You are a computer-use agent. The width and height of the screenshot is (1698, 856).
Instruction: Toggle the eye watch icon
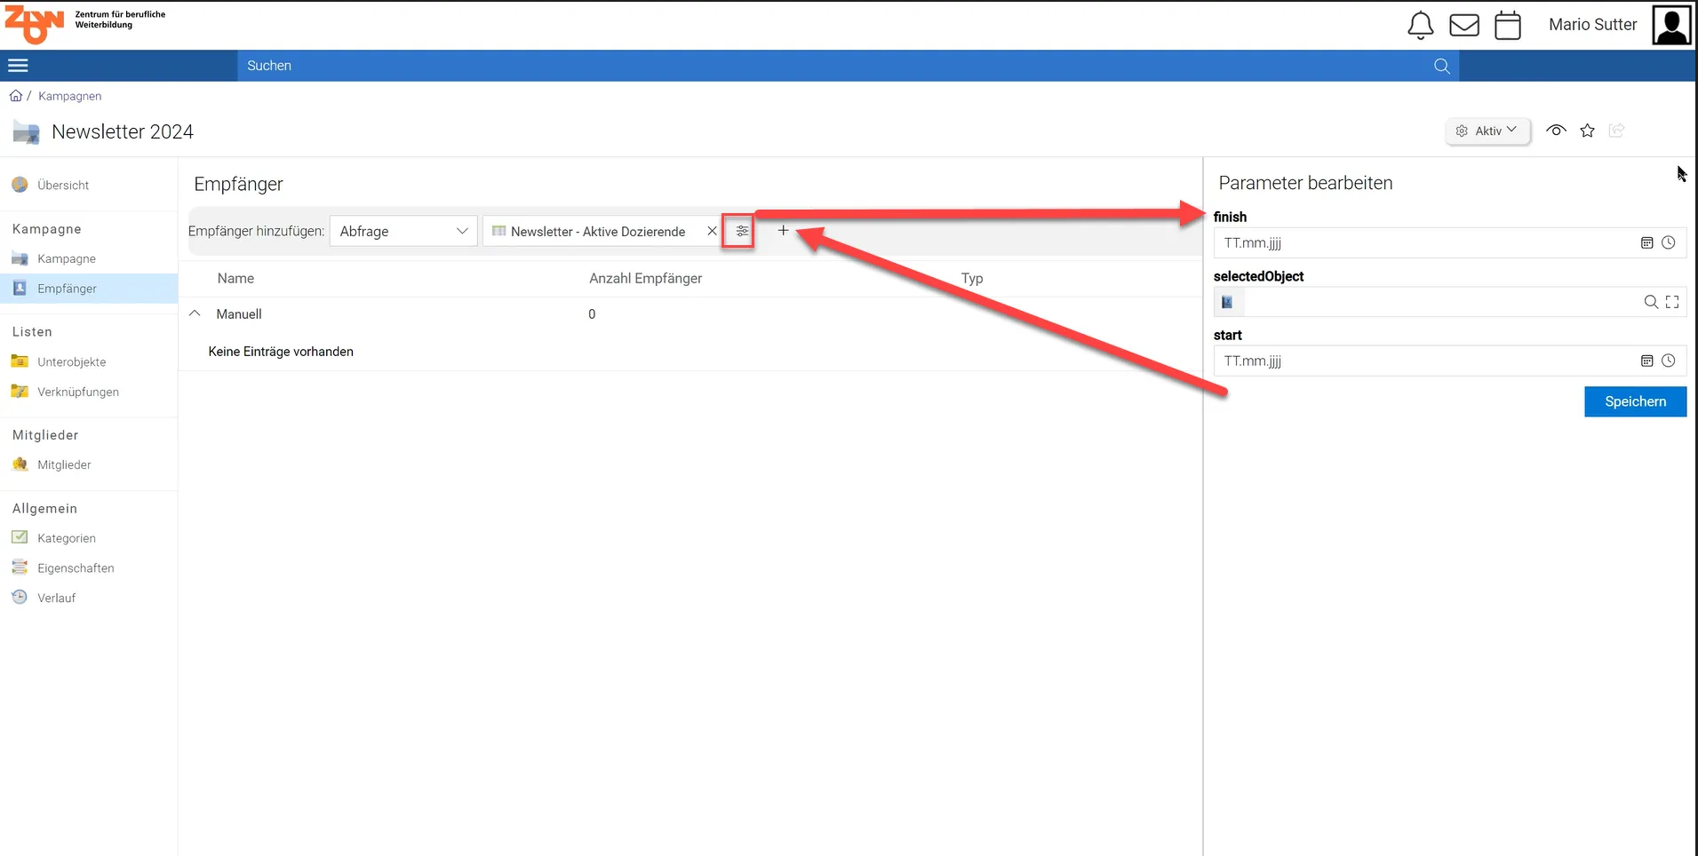pyautogui.click(x=1556, y=131)
